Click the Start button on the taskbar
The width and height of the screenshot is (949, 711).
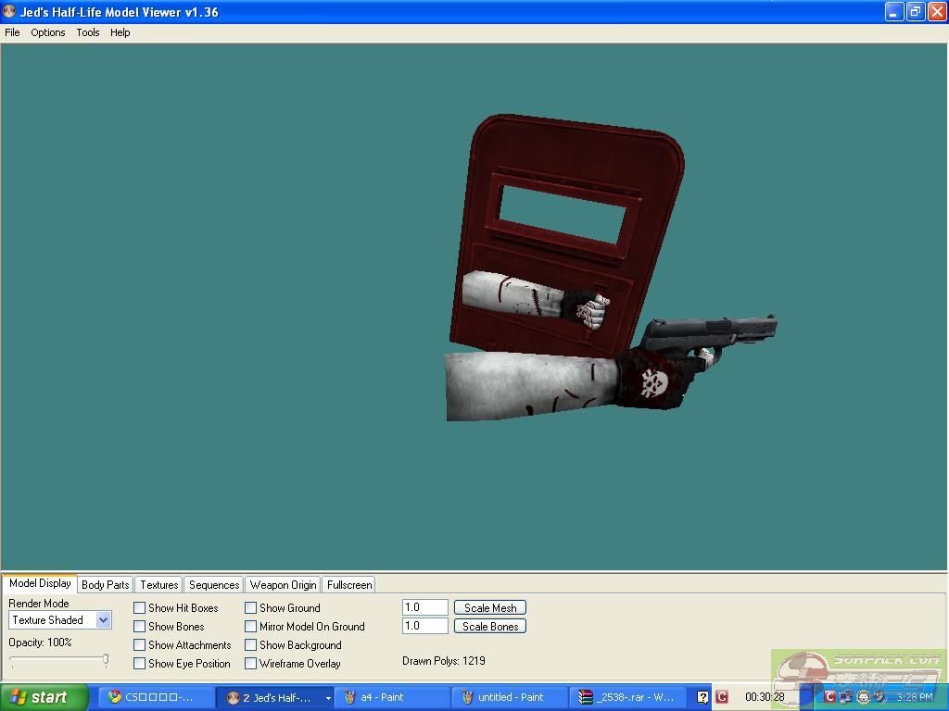tap(44, 697)
